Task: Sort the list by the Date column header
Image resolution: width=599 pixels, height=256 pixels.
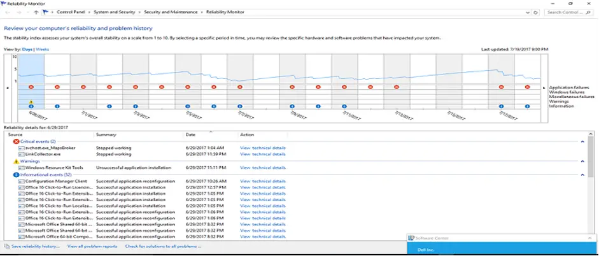Action: [191, 134]
